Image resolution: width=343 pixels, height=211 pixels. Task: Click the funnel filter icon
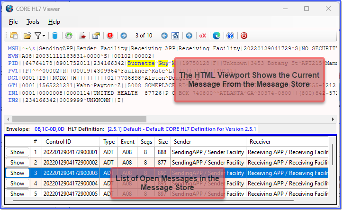[x=38, y=36]
